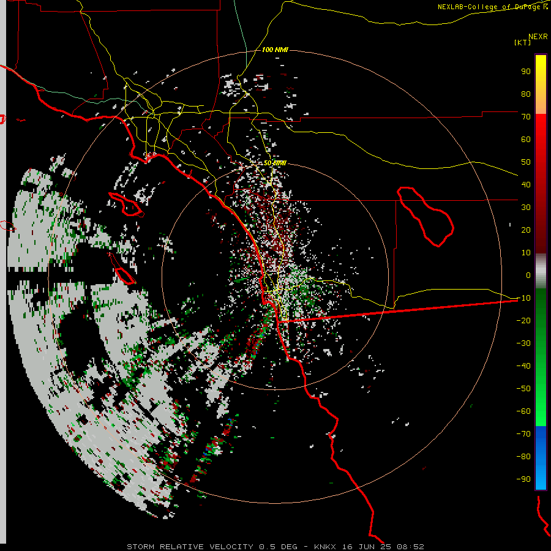This screenshot has width=551, height=551.
Task: Click the -60 value on the velocity scale
Action: point(523,411)
